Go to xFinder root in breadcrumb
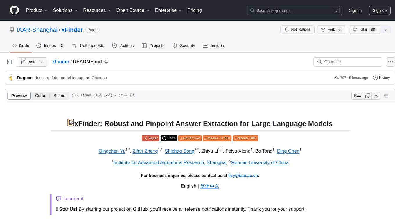Viewport: 395px width, 222px height. coord(60,62)
